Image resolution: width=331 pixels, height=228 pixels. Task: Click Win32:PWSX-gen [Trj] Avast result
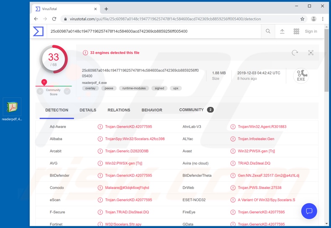(x=256, y=151)
